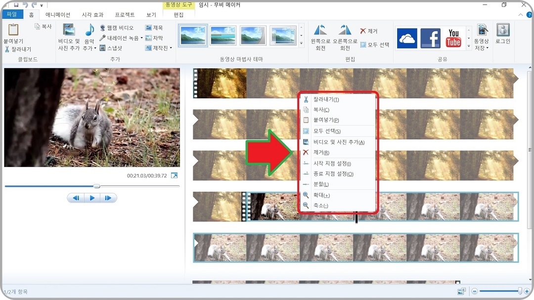Open the 파일 file menu
The height and width of the screenshot is (300, 534).
pos(12,14)
